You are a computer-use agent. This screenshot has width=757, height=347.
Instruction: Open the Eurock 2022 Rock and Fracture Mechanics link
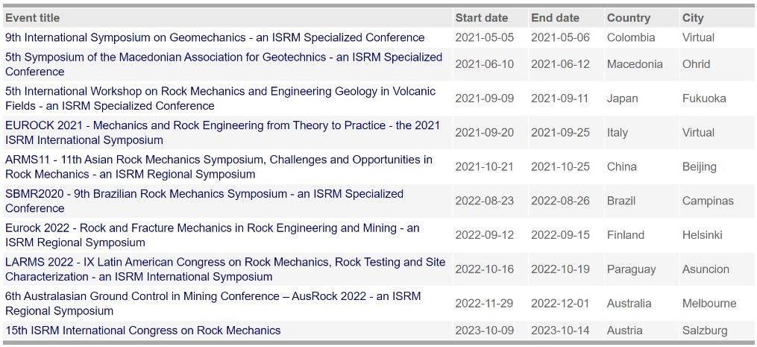pos(213,235)
